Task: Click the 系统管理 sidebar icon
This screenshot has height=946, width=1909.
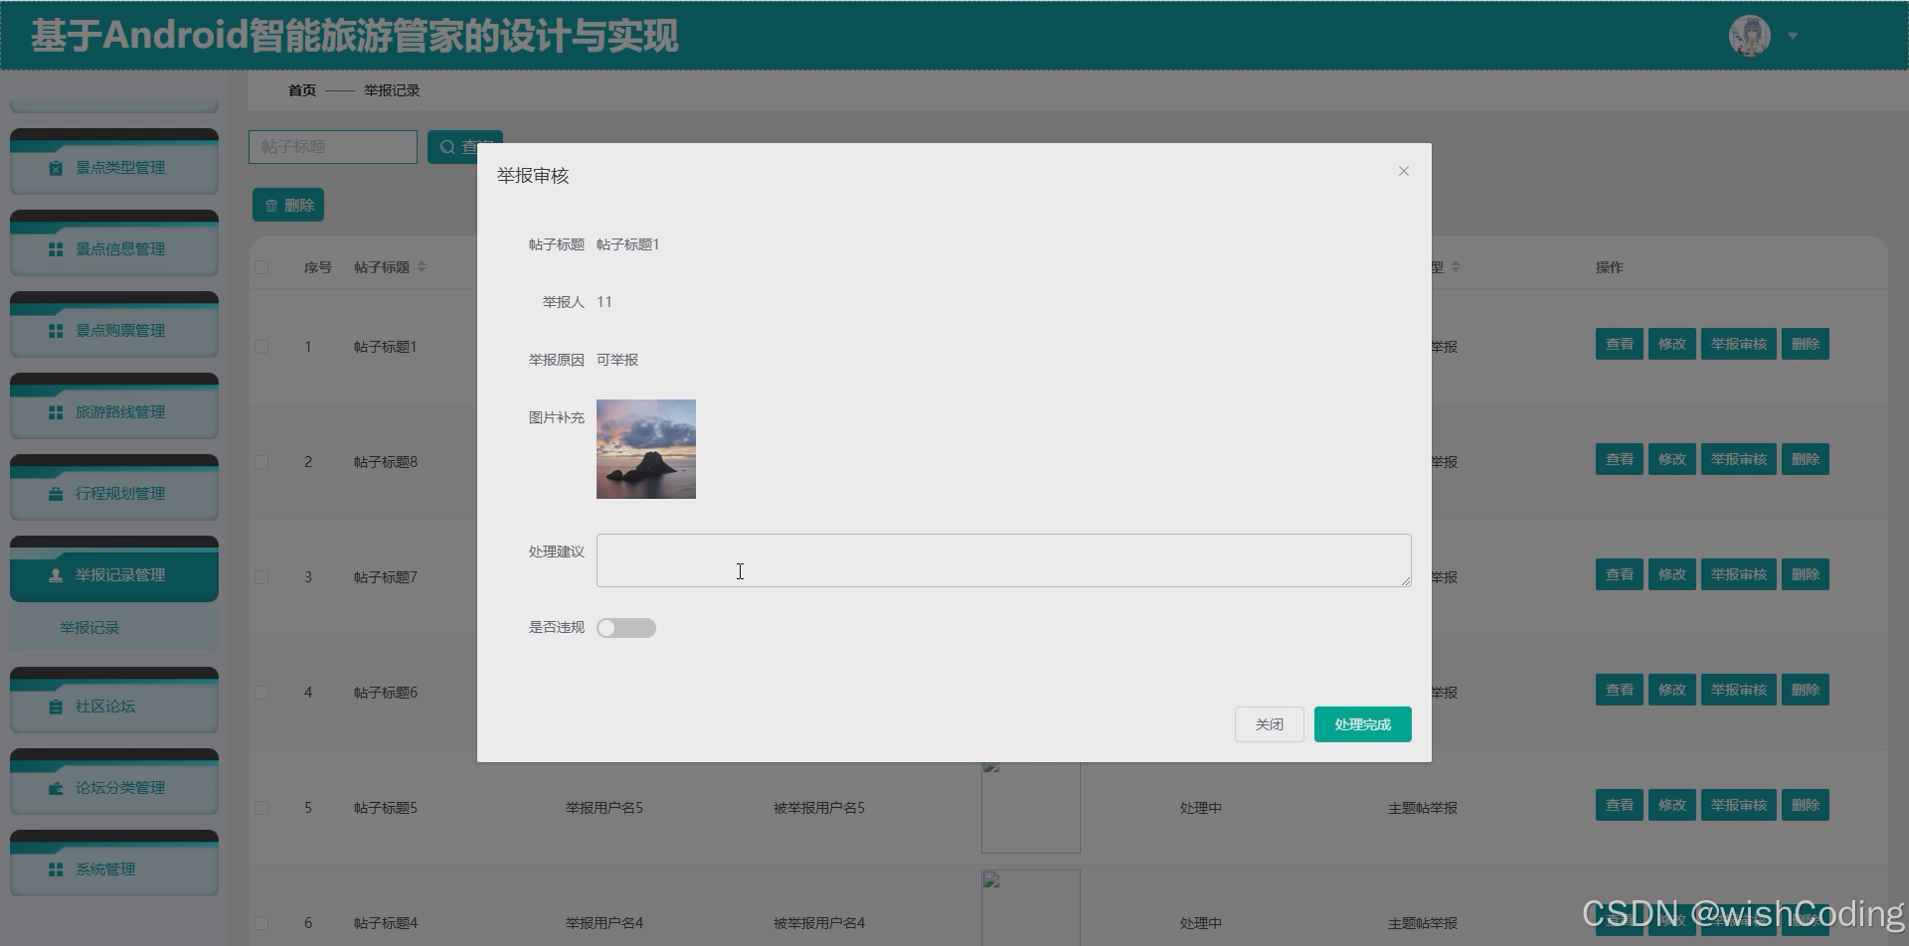Action: (x=55, y=867)
